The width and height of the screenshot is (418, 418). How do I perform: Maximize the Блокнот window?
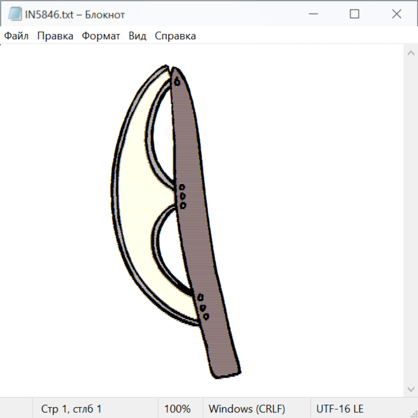click(x=354, y=14)
